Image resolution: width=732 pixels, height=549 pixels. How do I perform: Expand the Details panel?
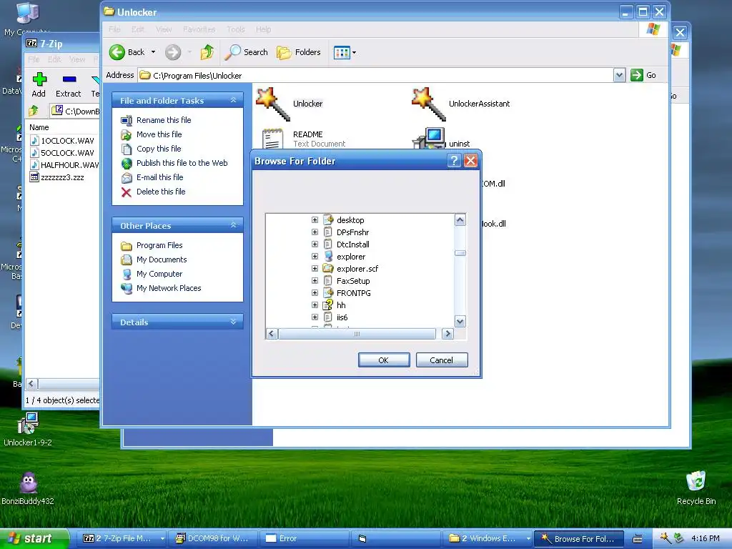coord(233,322)
